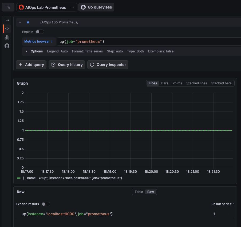Open Query history
Viewport: 241px width, 227px height.
click(x=67, y=65)
